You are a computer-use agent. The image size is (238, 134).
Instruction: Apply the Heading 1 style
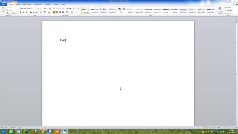point(103,10)
